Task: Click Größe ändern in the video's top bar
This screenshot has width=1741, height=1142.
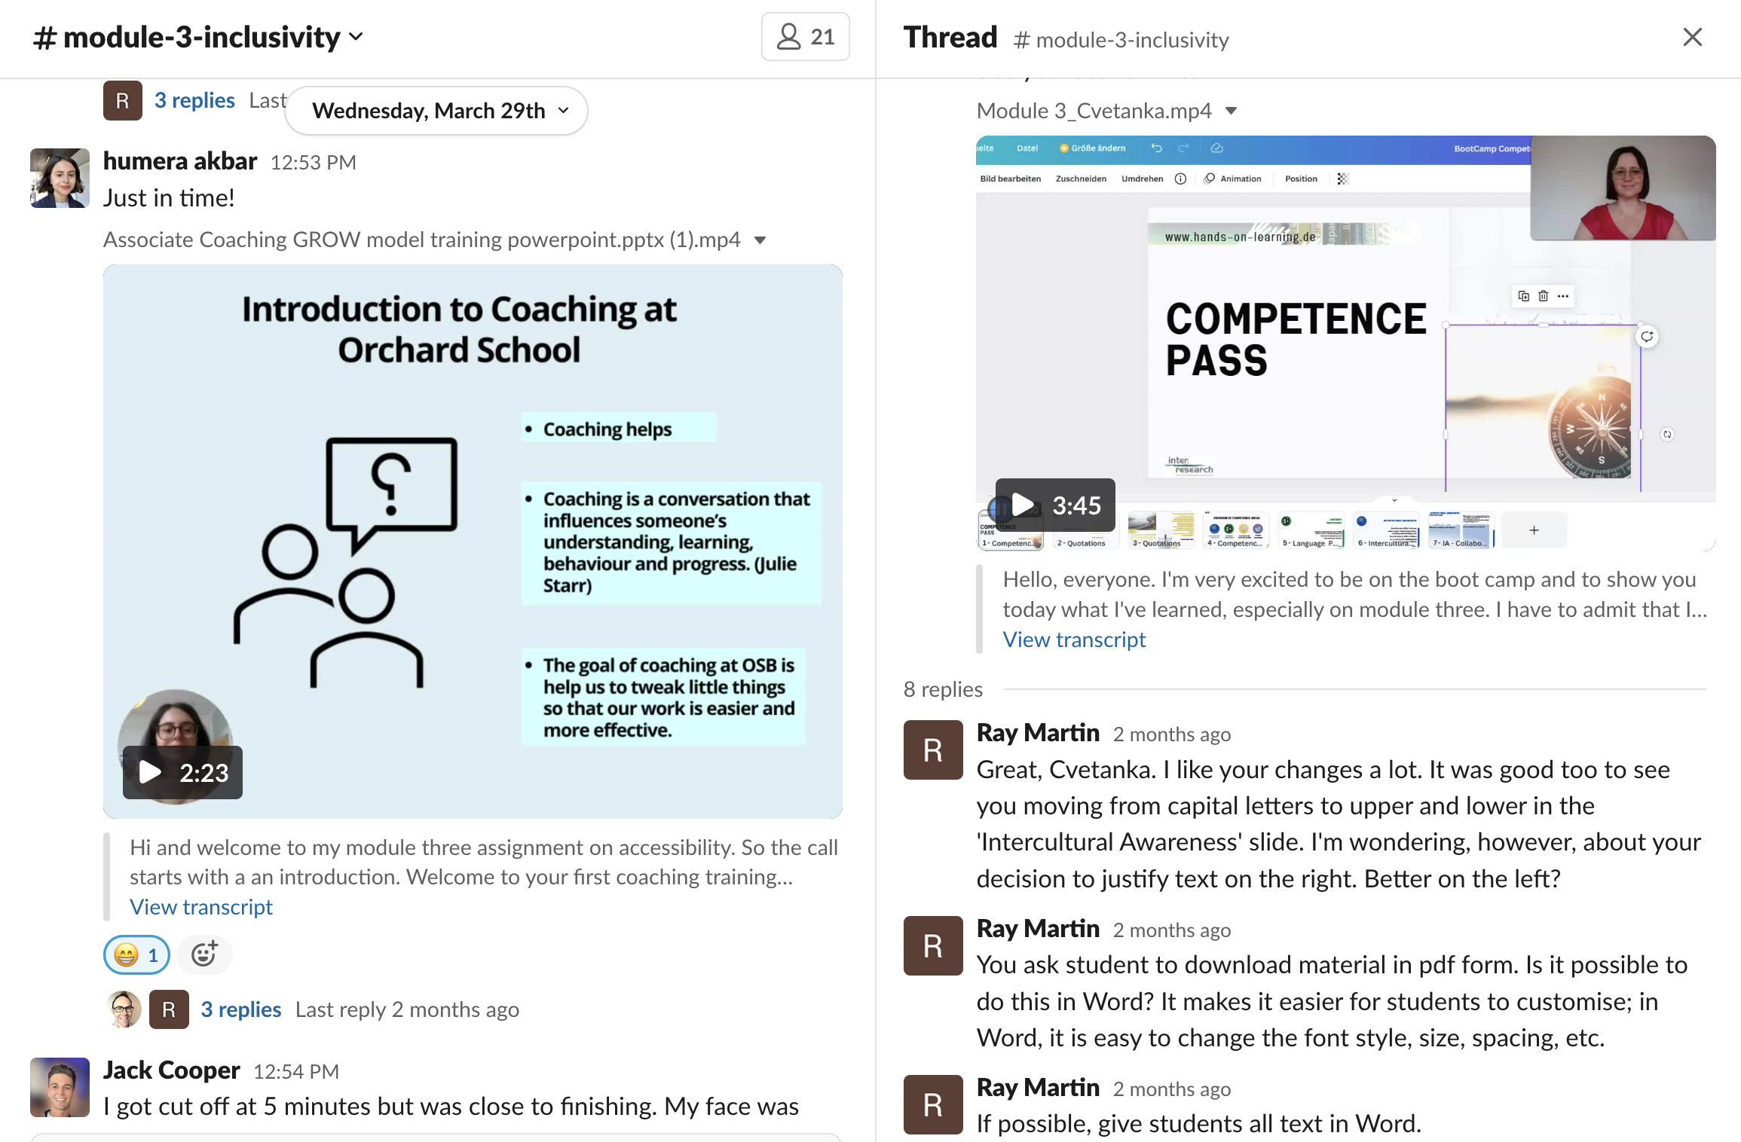Action: pyautogui.click(x=1093, y=148)
